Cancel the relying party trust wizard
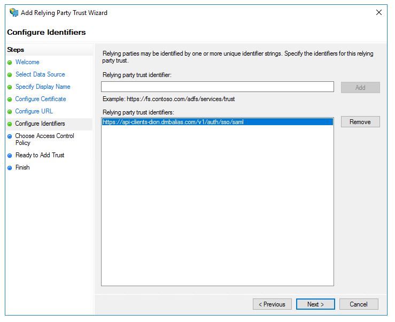Viewport: 395px width, 322px height. 359,304
